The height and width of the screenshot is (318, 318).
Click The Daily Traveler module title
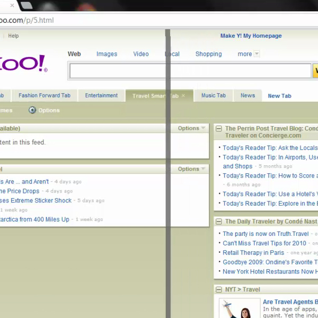271,221
